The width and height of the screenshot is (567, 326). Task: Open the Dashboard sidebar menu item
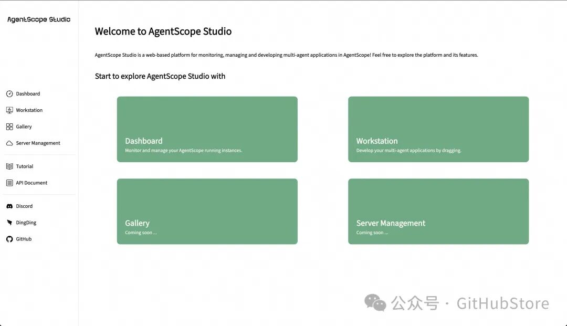click(28, 94)
